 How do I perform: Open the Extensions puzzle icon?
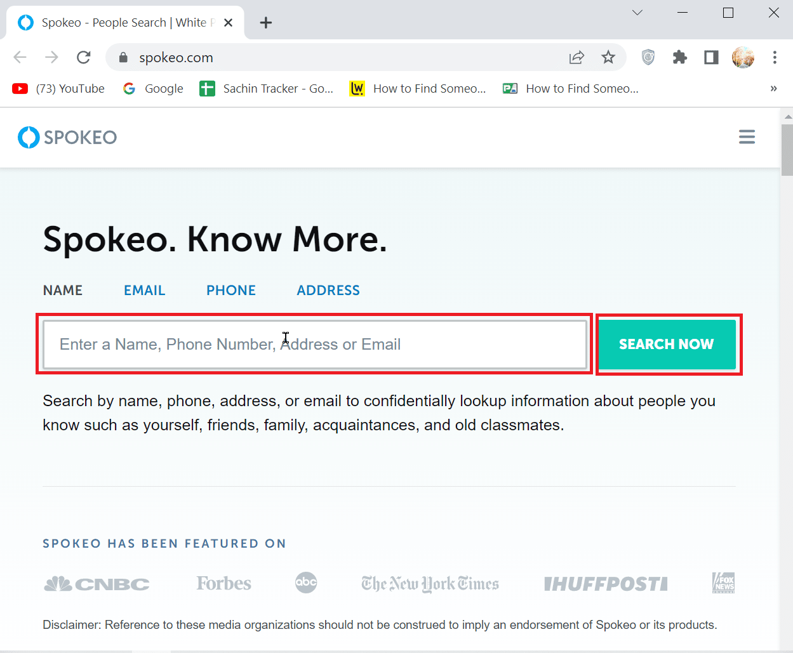coord(680,58)
